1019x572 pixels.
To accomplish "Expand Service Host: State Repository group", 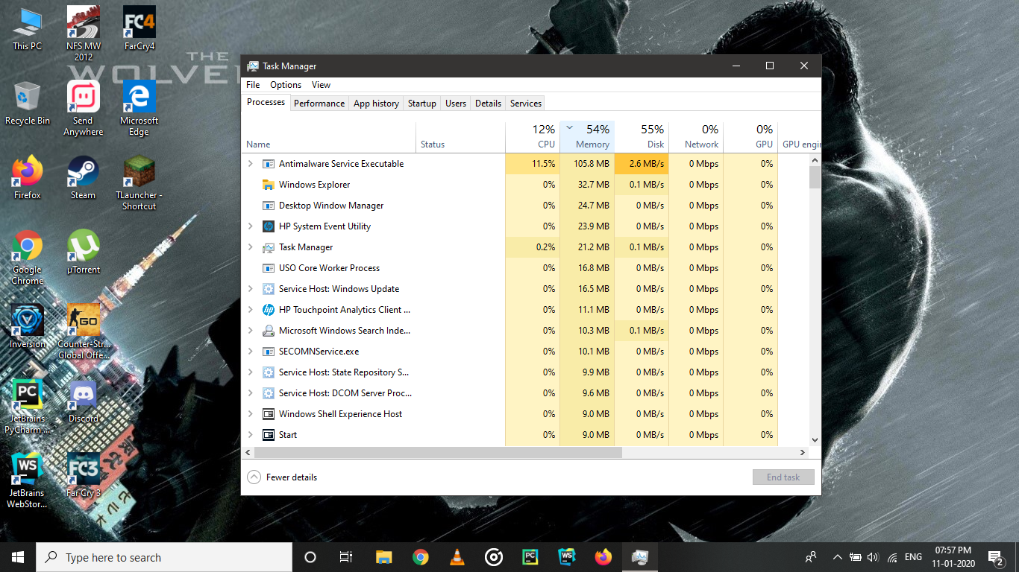I will pos(251,372).
